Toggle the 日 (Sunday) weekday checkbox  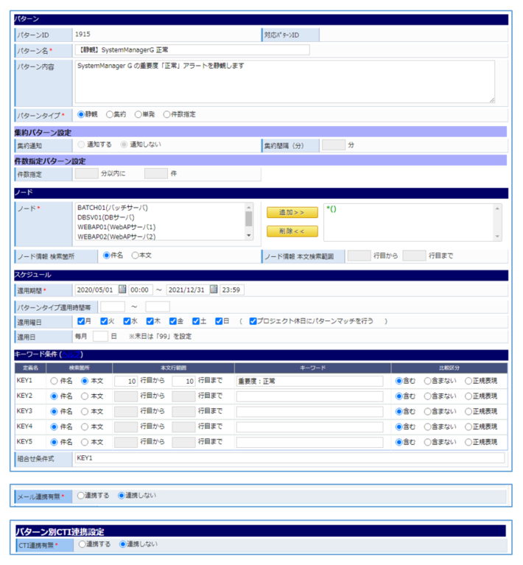pyautogui.click(x=217, y=321)
